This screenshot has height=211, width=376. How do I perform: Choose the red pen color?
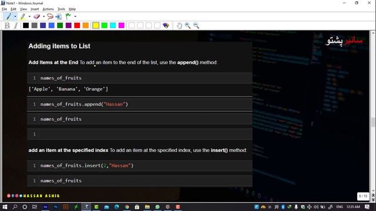(x=77, y=25)
